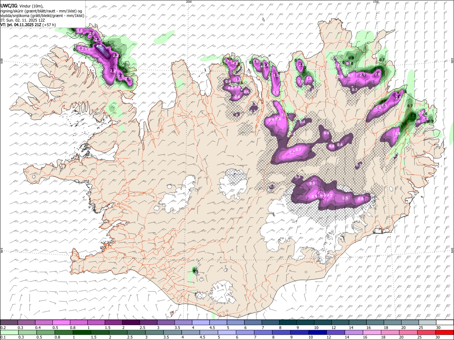This screenshot has height=340, width=454.
Task: Select the upper legend swatch starting at 7
Action: click(271, 322)
